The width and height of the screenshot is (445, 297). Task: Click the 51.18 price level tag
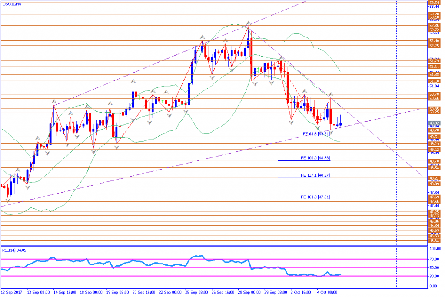(x=434, y=81)
